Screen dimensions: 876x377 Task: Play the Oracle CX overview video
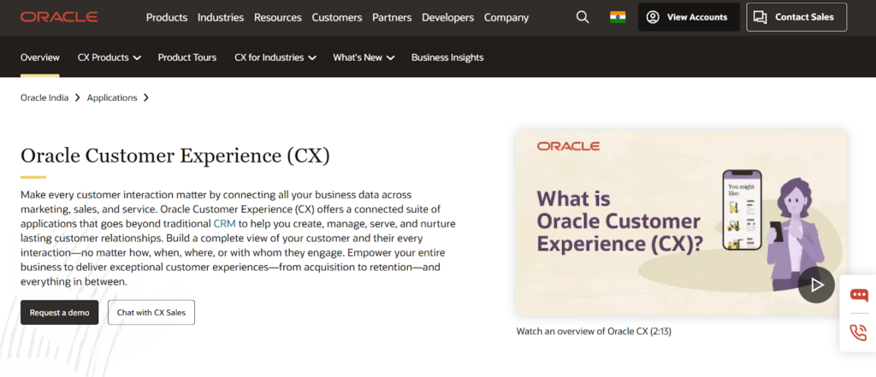coord(816,285)
